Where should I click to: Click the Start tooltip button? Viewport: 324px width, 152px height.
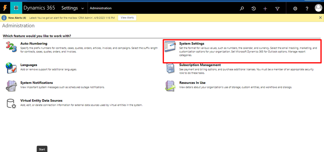coord(42,149)
